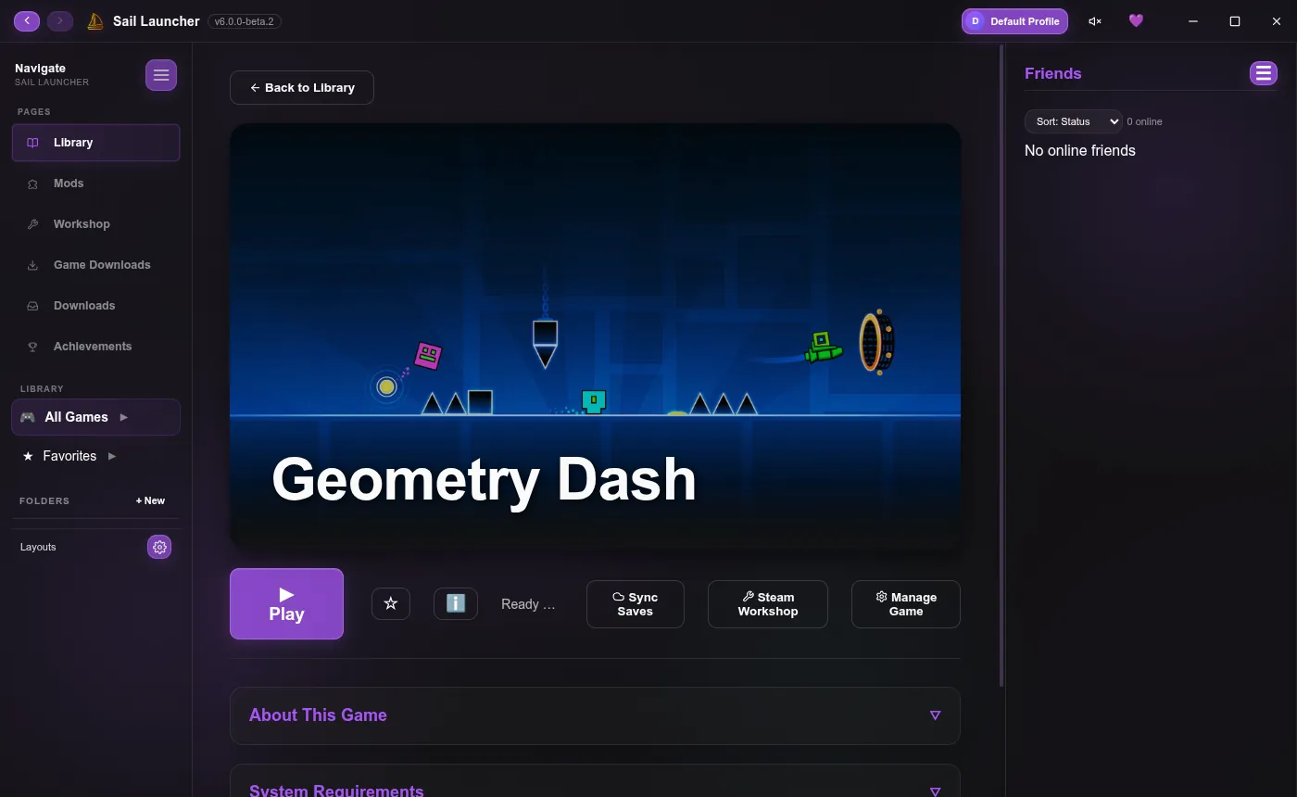This screenshot has width=1297, height=797.
Task: Click the purple heart icon
Action: pyautogui.click(x=1136, y=20)
